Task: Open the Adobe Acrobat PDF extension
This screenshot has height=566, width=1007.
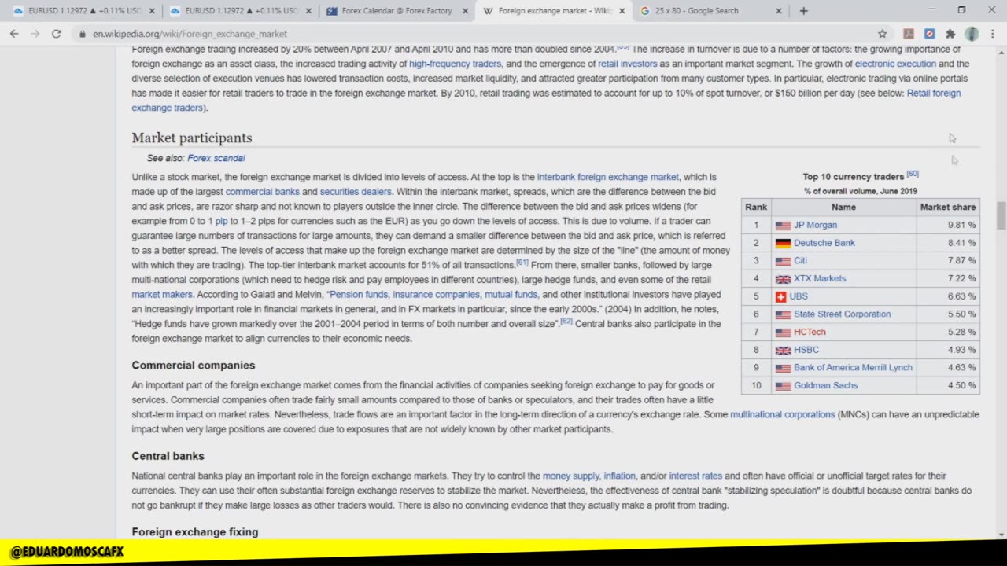Action: [909, 34]
